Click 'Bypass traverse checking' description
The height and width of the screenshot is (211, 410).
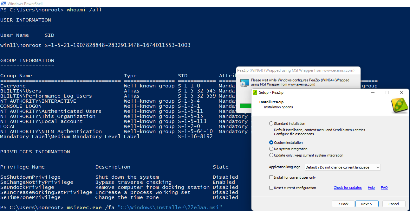pos(133,182)
